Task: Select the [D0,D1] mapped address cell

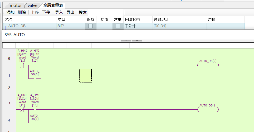Action: click(x=179, y=26)
